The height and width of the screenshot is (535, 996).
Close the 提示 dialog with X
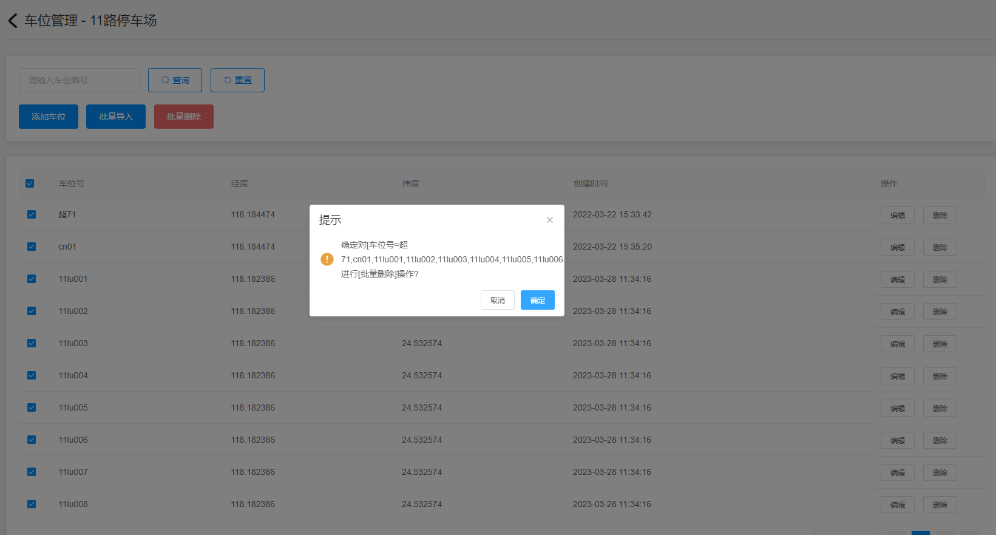[x=549, y=220]
